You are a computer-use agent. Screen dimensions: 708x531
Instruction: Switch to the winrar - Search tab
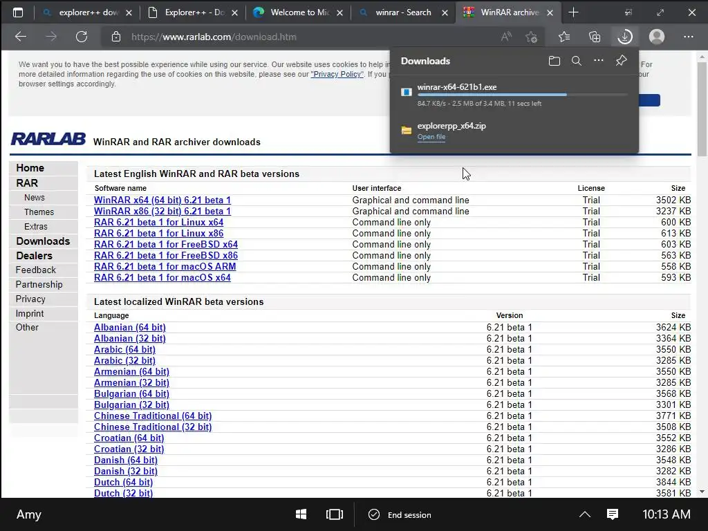click(403, 12)
